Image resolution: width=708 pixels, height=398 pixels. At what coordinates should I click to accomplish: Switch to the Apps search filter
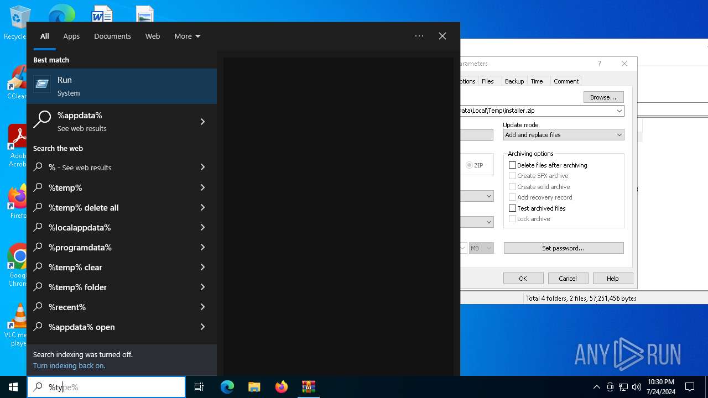click(x=71, y=36)
